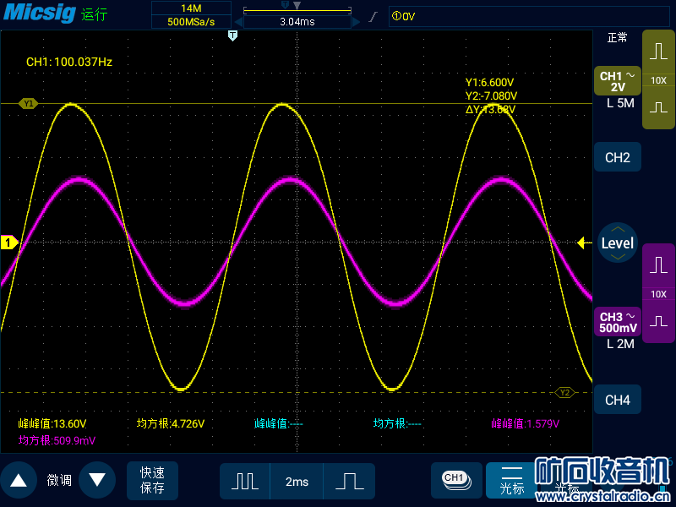
Task: Tap the Y1:6.600V cursor readout
Action: coord(489,82)
